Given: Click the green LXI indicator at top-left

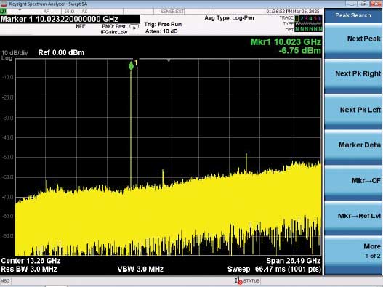Looking at the screenshot, I should [x=3, y=11].
